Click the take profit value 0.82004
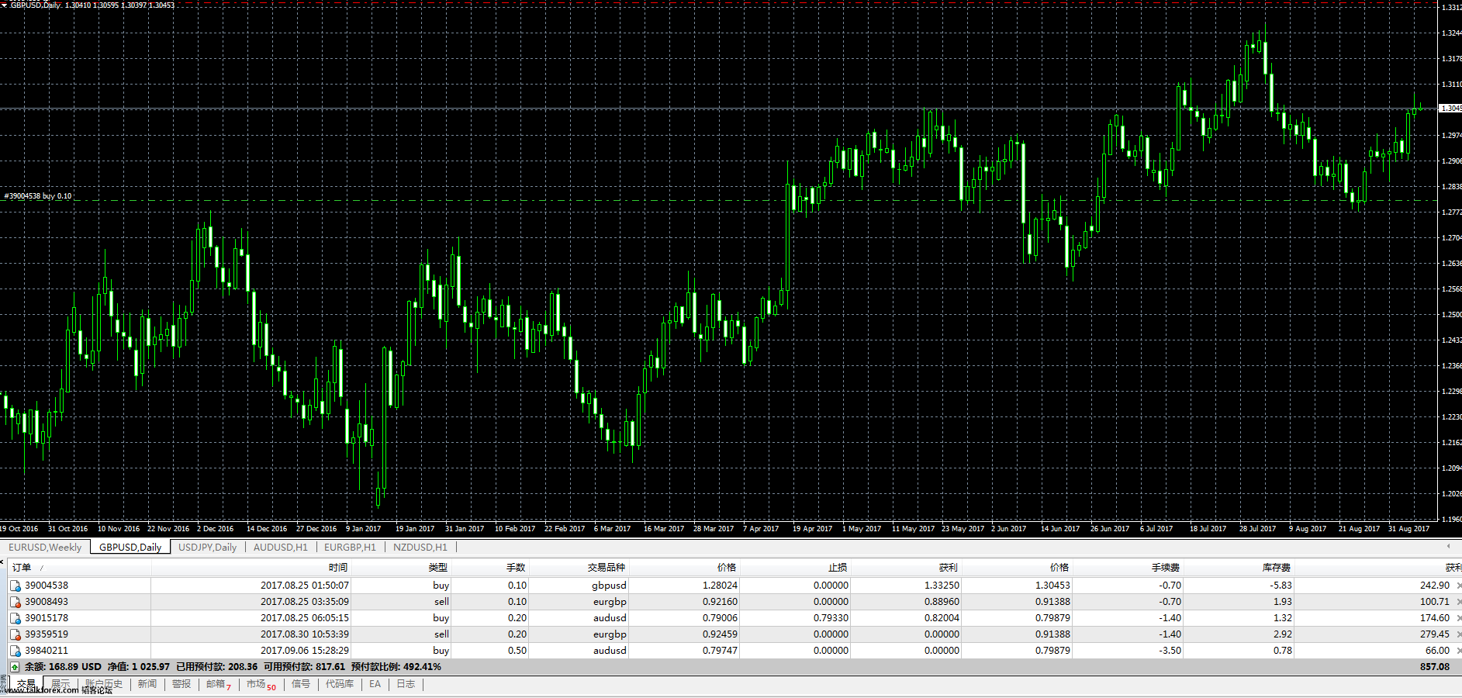The image size is (1462, 698). 942,618
